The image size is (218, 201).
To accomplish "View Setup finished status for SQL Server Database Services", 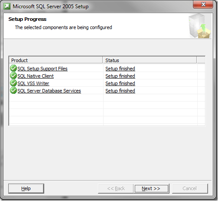I will coord(120,91).
